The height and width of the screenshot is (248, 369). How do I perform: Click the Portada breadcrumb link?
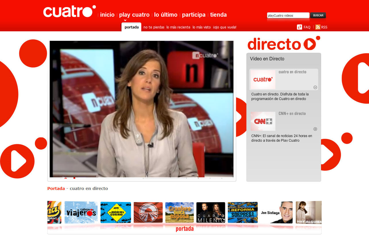click(x=56, y=189)
